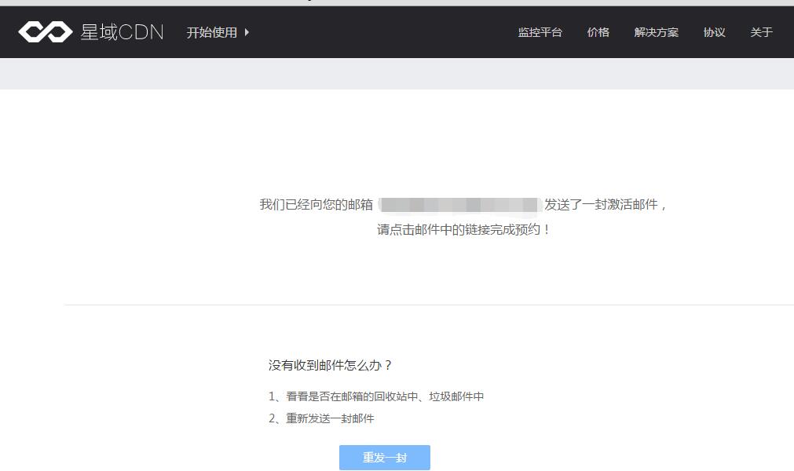Screen dimensions: 794x471
Task: Open the 价格 page
Action: click(598, 32)
